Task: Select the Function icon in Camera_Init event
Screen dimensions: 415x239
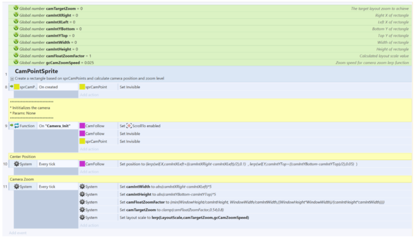Action: [16, 125]
